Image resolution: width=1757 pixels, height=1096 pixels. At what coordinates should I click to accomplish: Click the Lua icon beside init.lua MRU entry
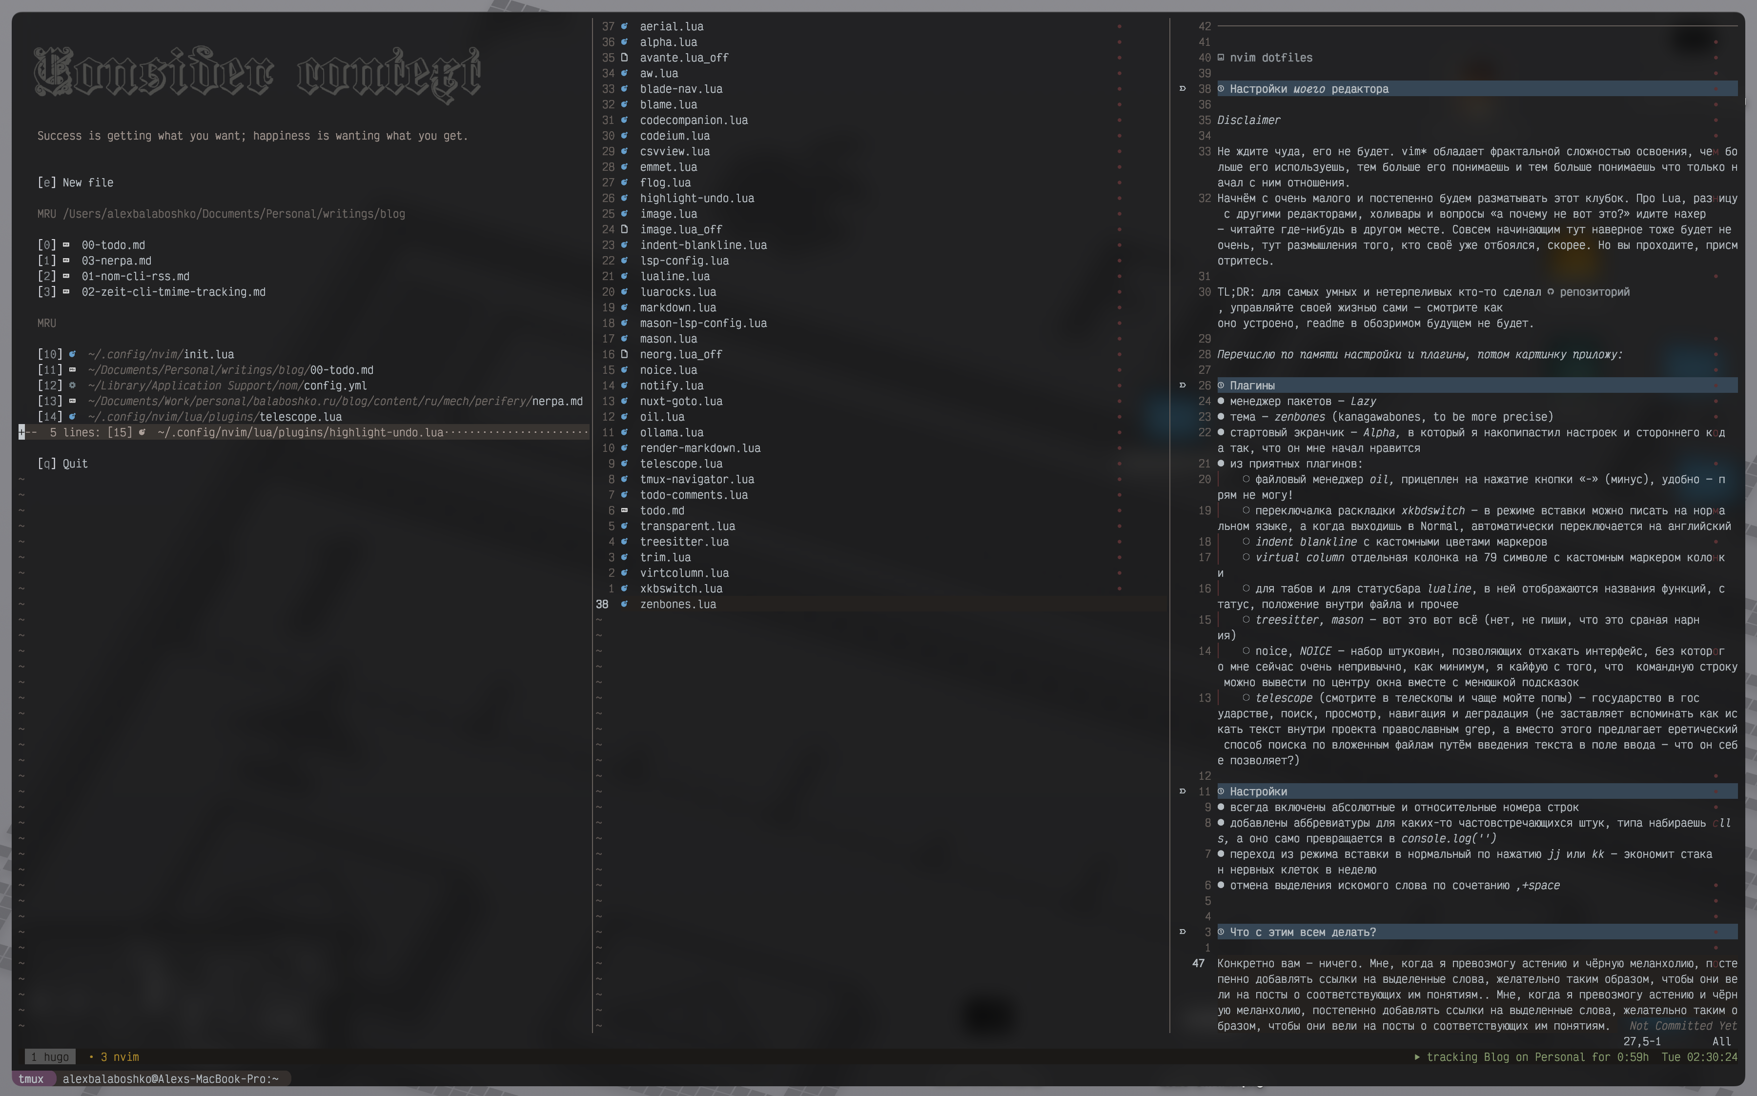point(72,354)
